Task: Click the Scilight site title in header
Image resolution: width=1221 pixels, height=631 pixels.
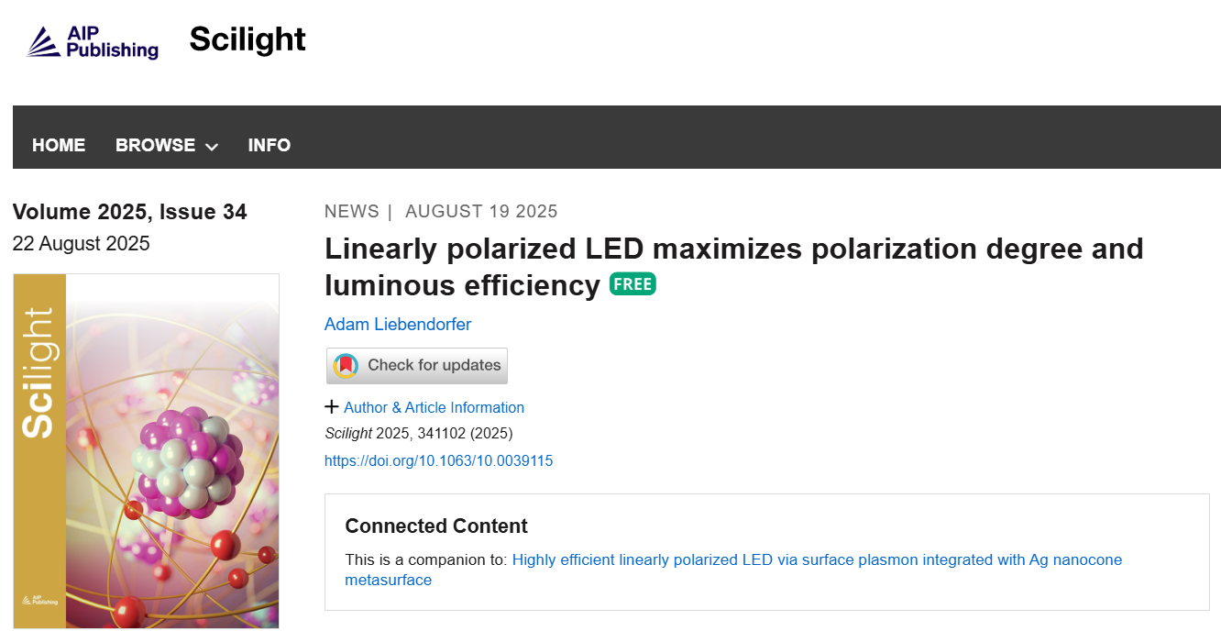Action: (247, 39)
